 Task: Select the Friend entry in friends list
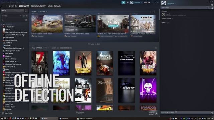[x=187, y=15]
